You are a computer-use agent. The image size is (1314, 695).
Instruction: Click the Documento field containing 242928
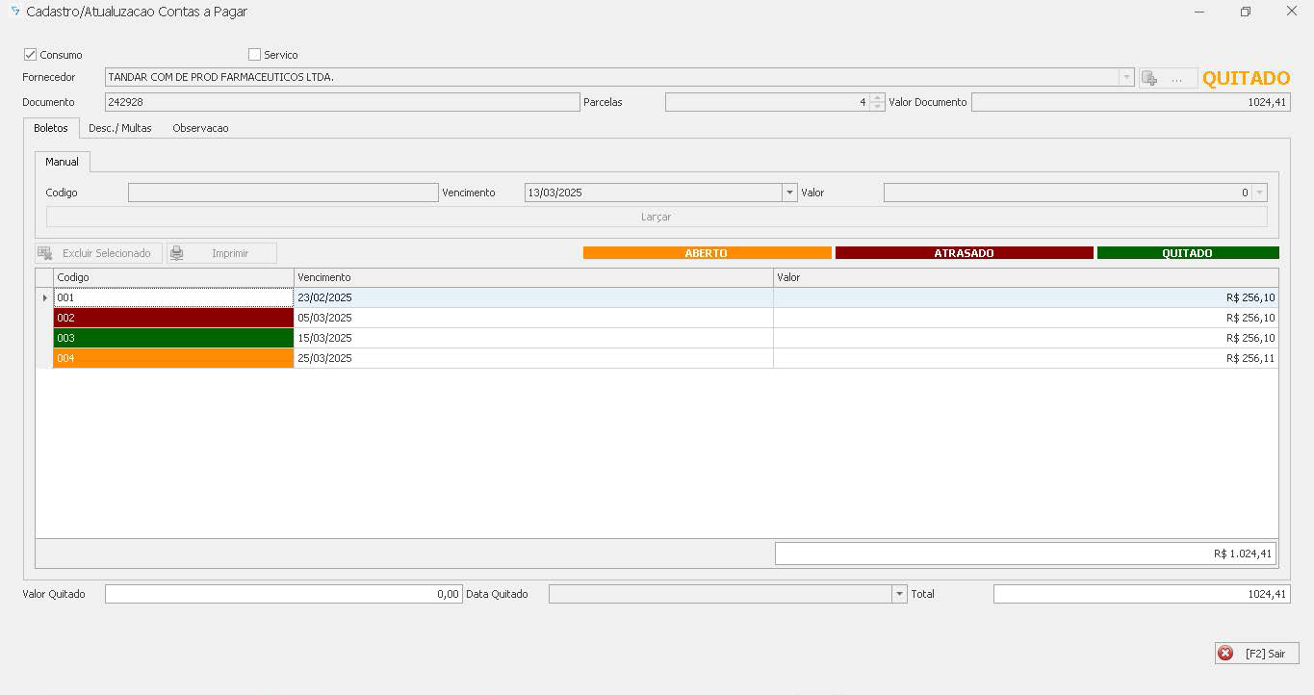[x=342, y=102]
